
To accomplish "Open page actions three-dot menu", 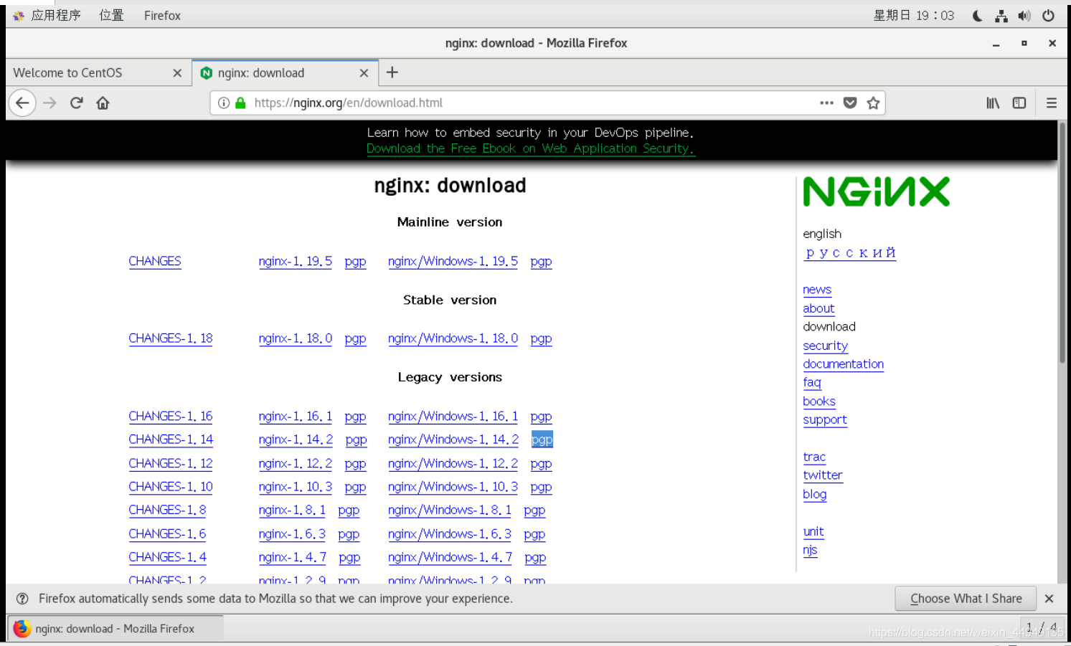I will pos(826,103).
